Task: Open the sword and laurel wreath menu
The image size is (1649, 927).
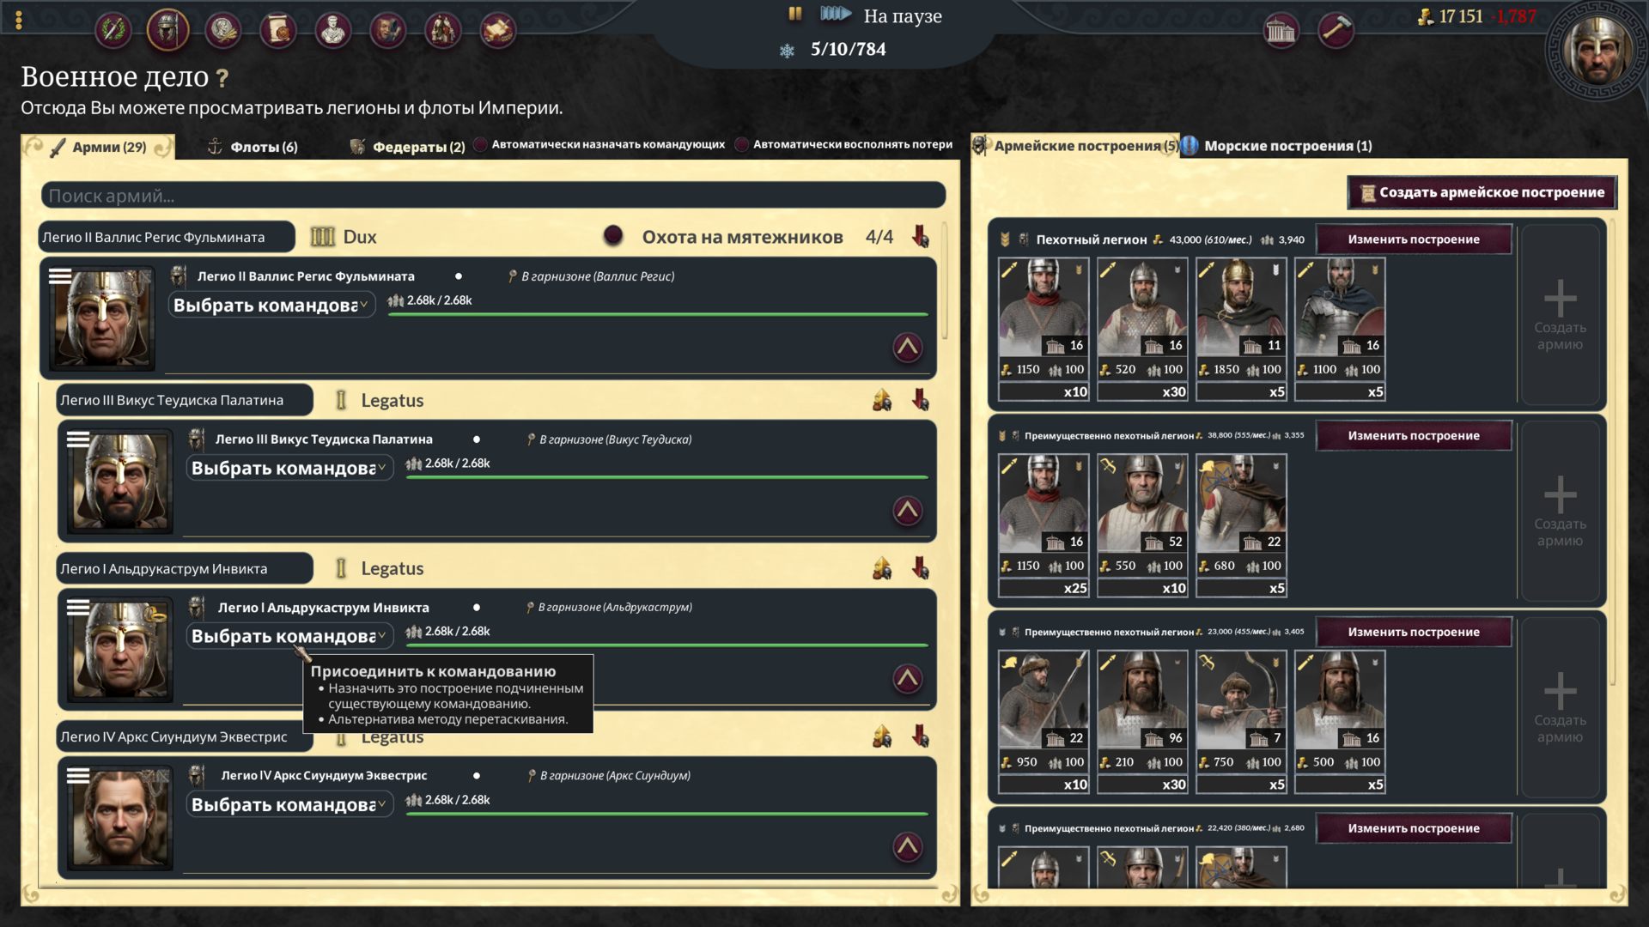Action: (113, 30)
